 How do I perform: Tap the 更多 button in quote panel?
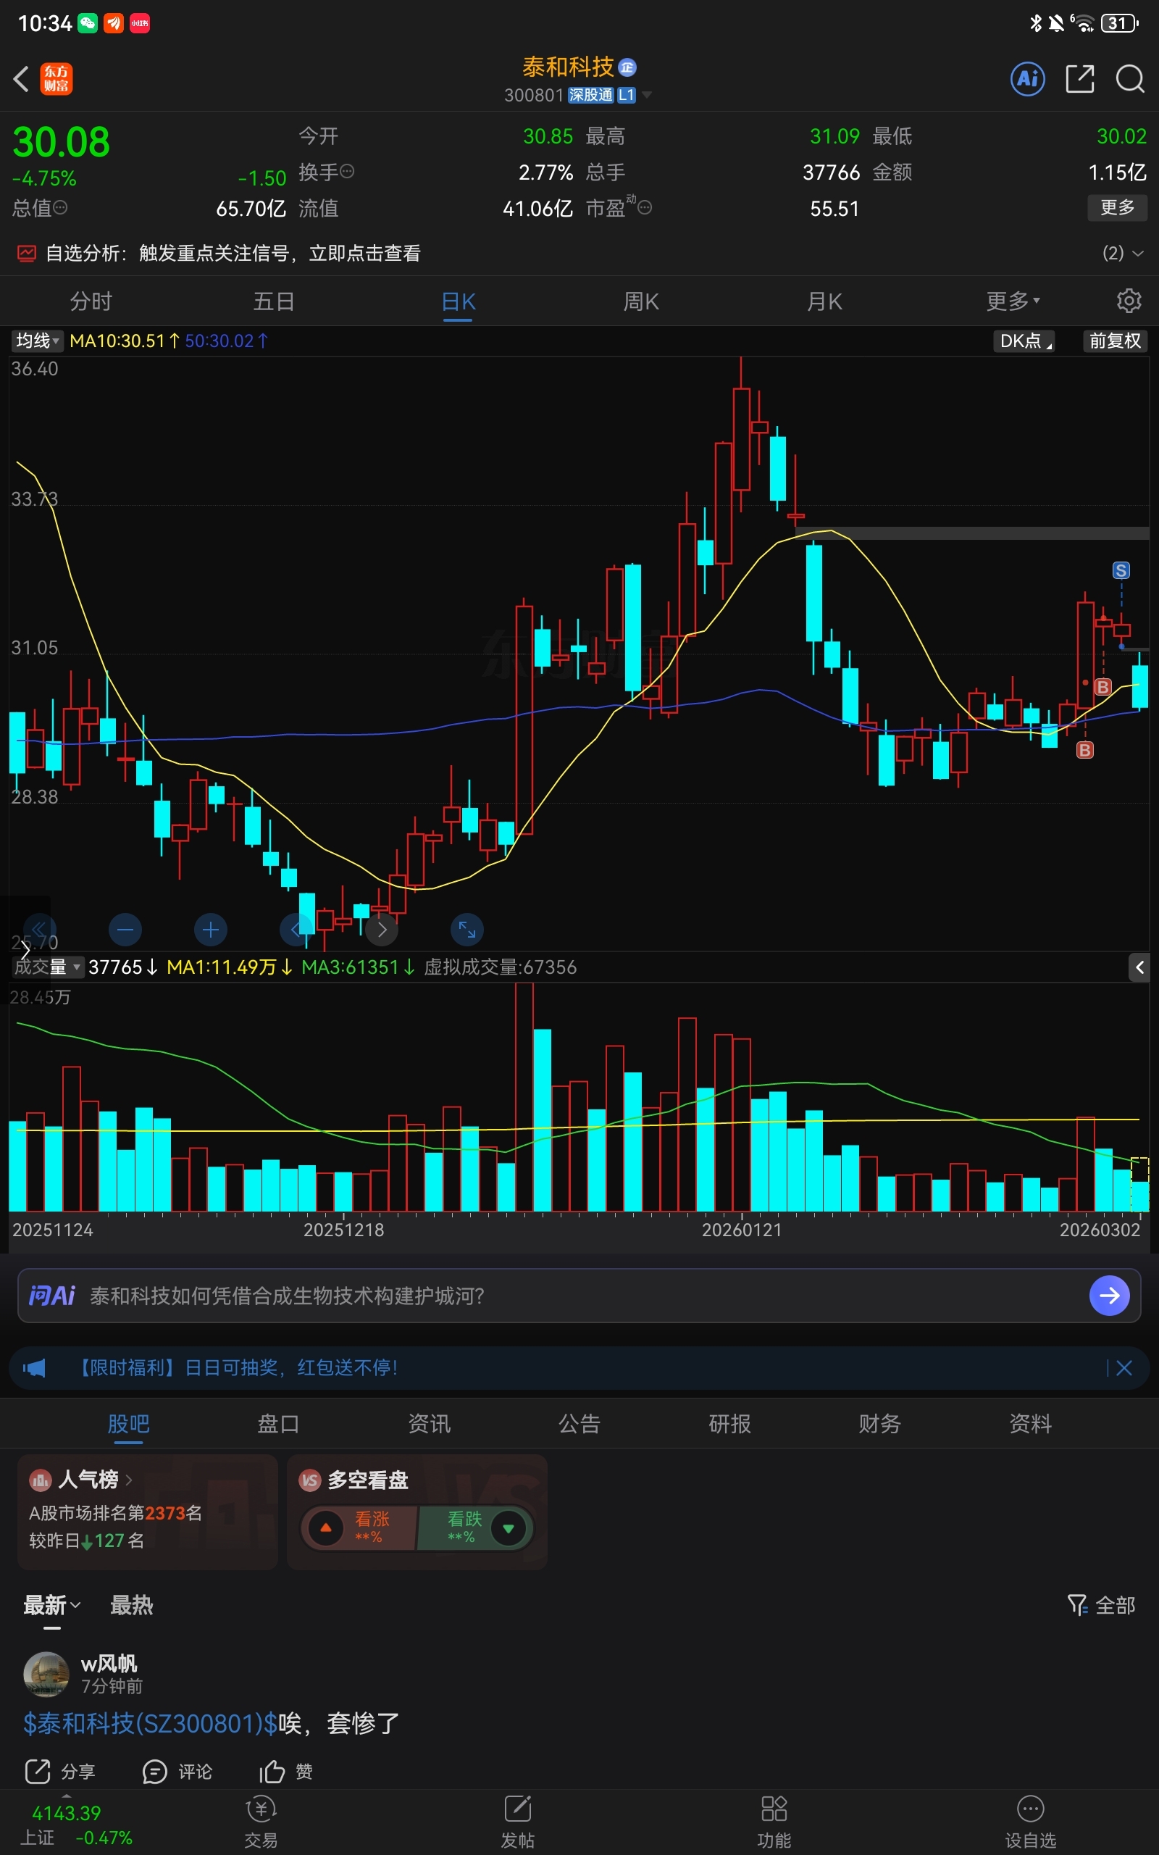1117,208
